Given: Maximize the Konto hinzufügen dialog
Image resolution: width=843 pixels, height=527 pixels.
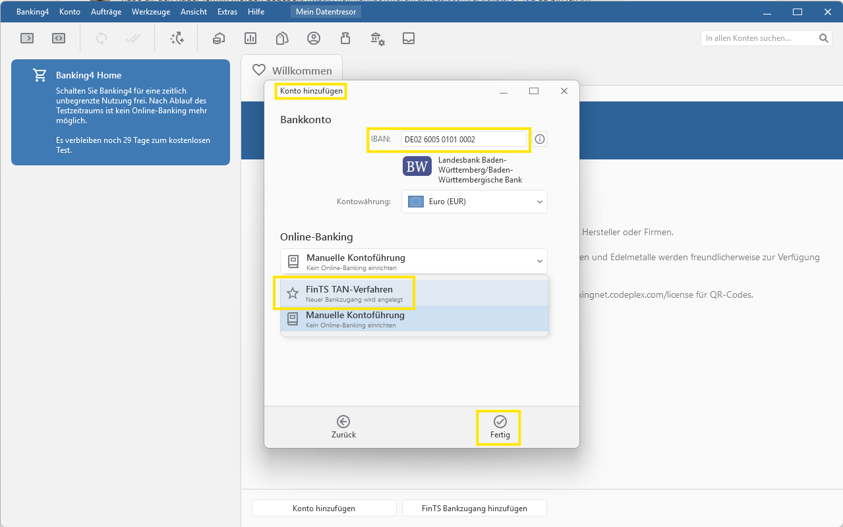Looking at the screenshot, I should point(534,91).
